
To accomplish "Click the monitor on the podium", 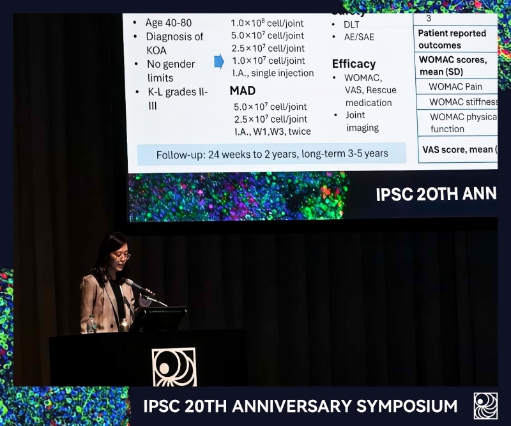I will 158,318.
